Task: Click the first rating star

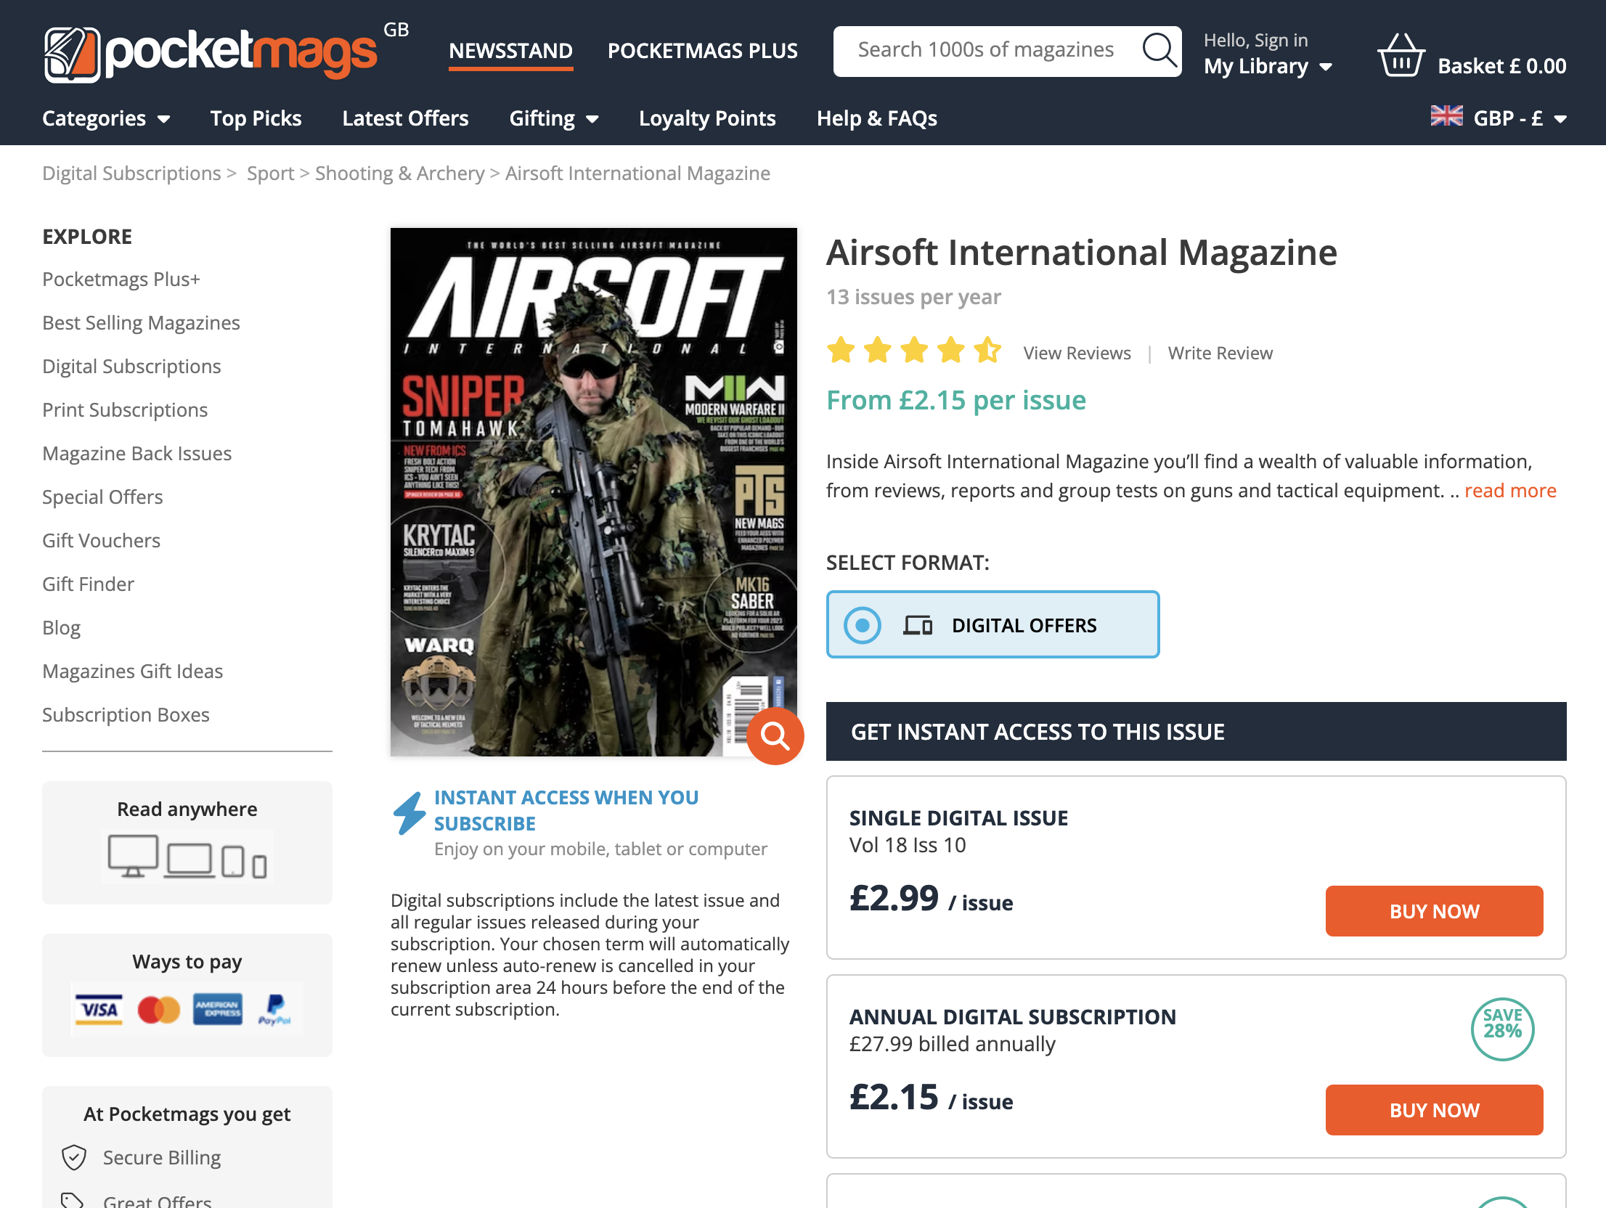Action: coord(841,350)
